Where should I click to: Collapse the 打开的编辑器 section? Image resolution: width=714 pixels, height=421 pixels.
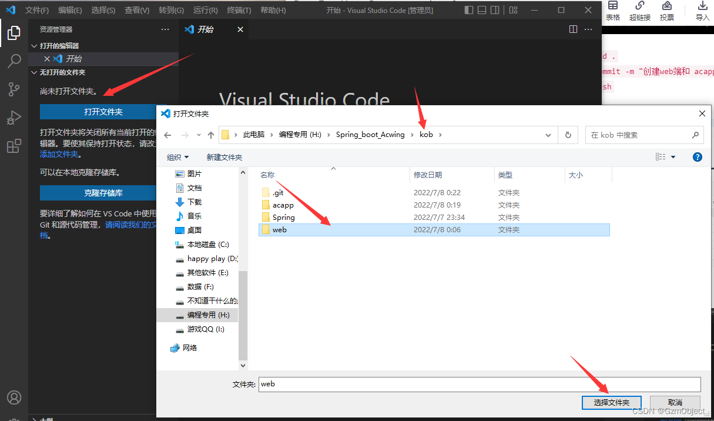(x=35, y=46)
